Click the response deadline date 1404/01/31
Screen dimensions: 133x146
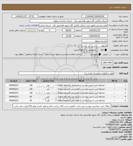[x=95, y=30]
